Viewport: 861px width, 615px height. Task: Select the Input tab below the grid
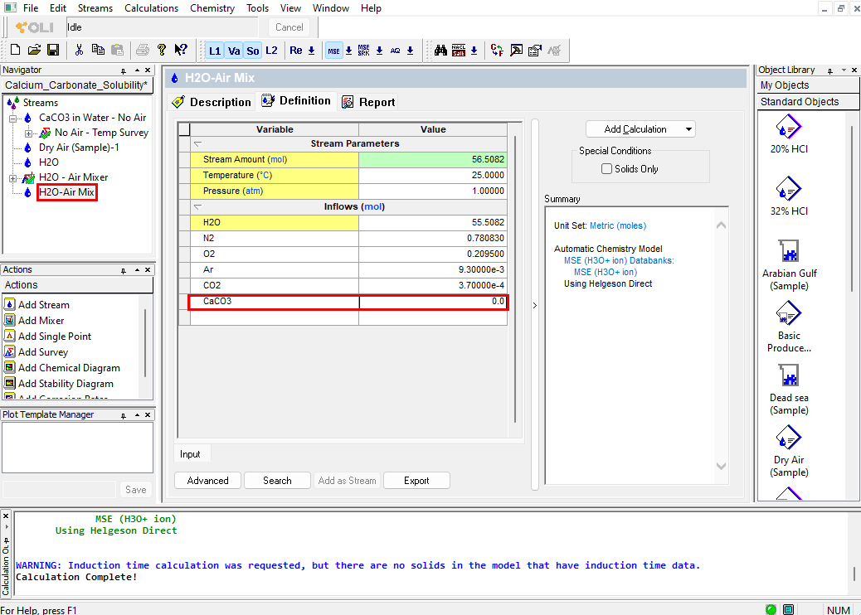pos(190,454)
